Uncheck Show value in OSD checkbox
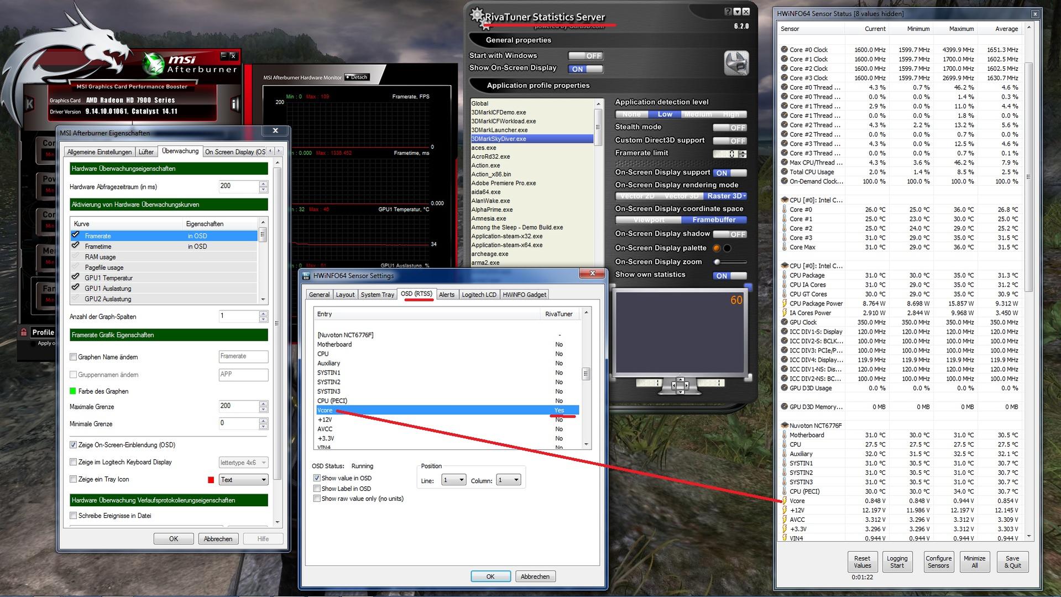Screen dimensions: 1061x597 coord(317,478)
